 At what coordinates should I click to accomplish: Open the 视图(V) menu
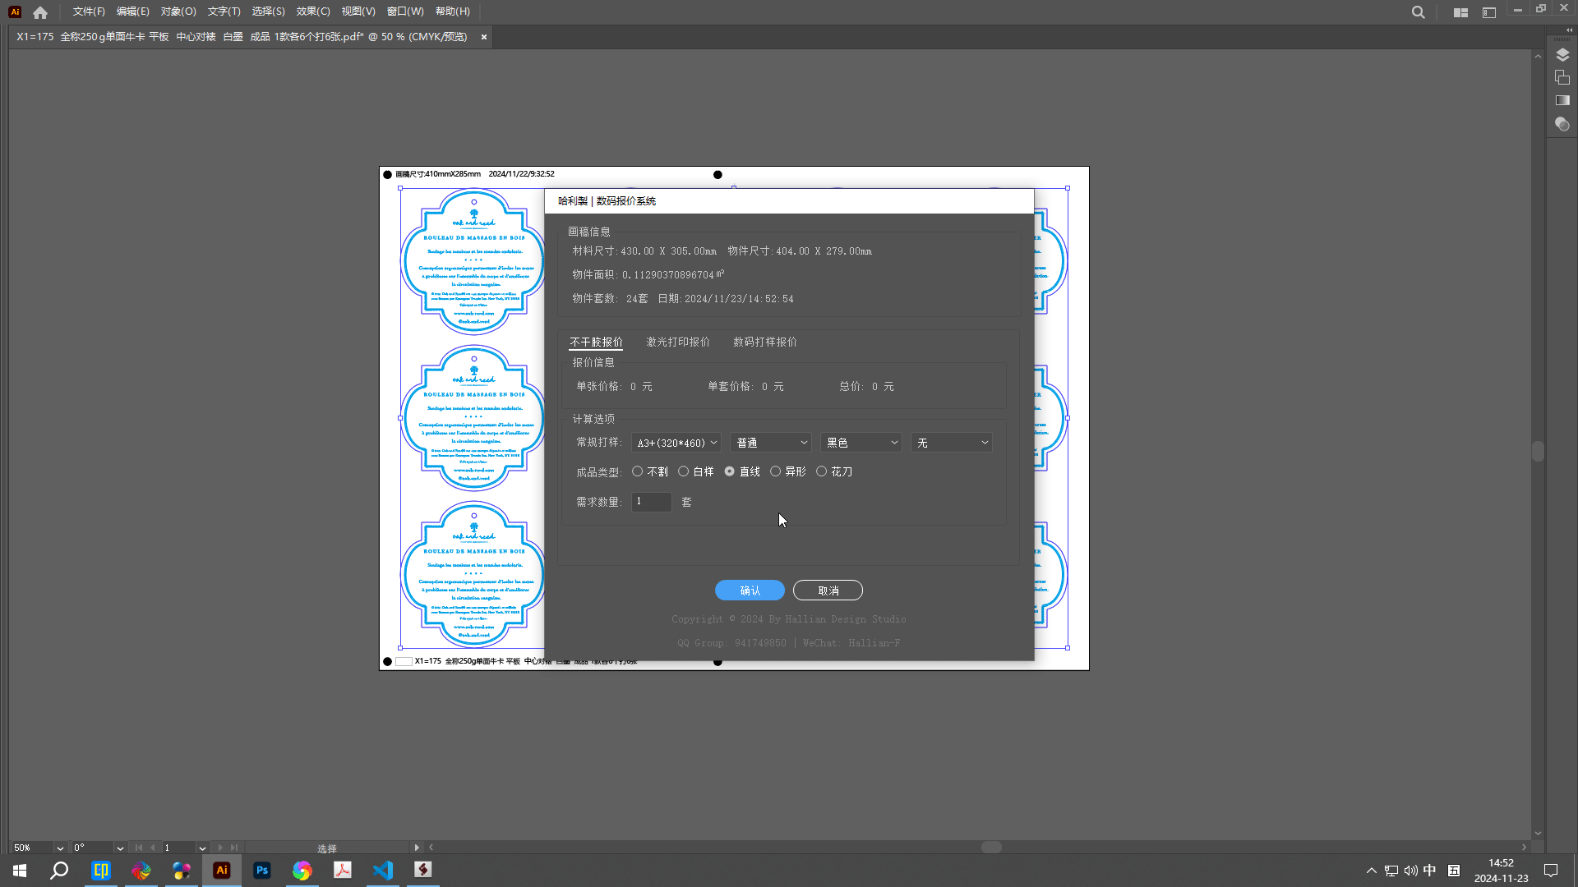(358, 11)
